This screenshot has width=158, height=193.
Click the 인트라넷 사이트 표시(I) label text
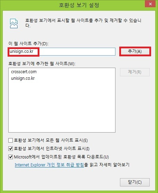pos(52,148)
